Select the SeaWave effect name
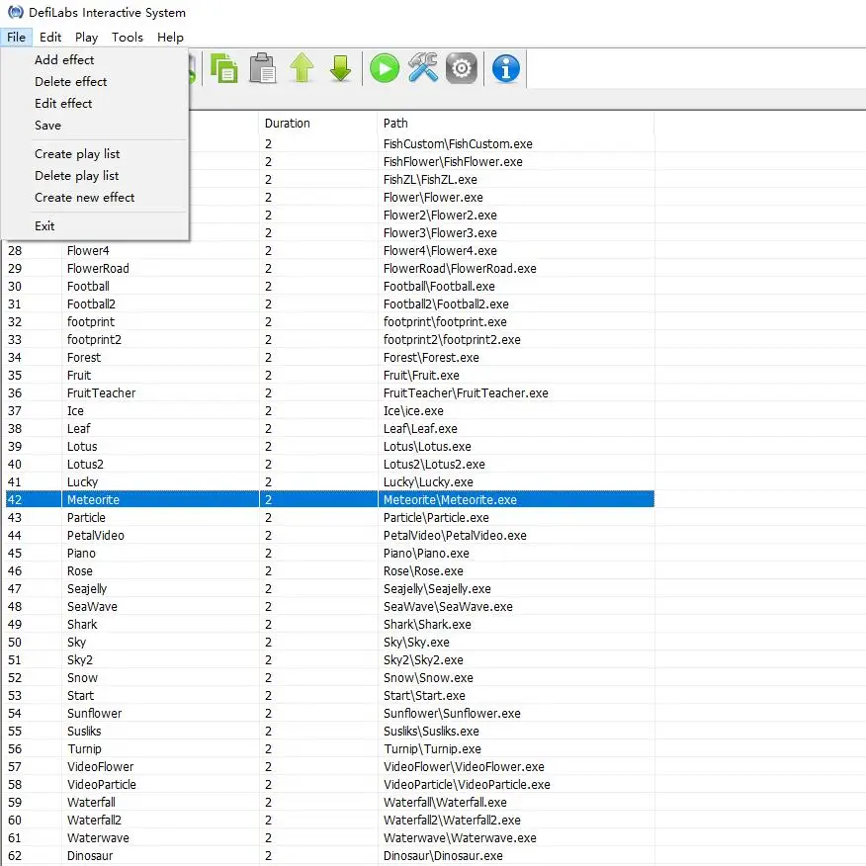This screenshot has width=866, height=866. pos(92,606)
